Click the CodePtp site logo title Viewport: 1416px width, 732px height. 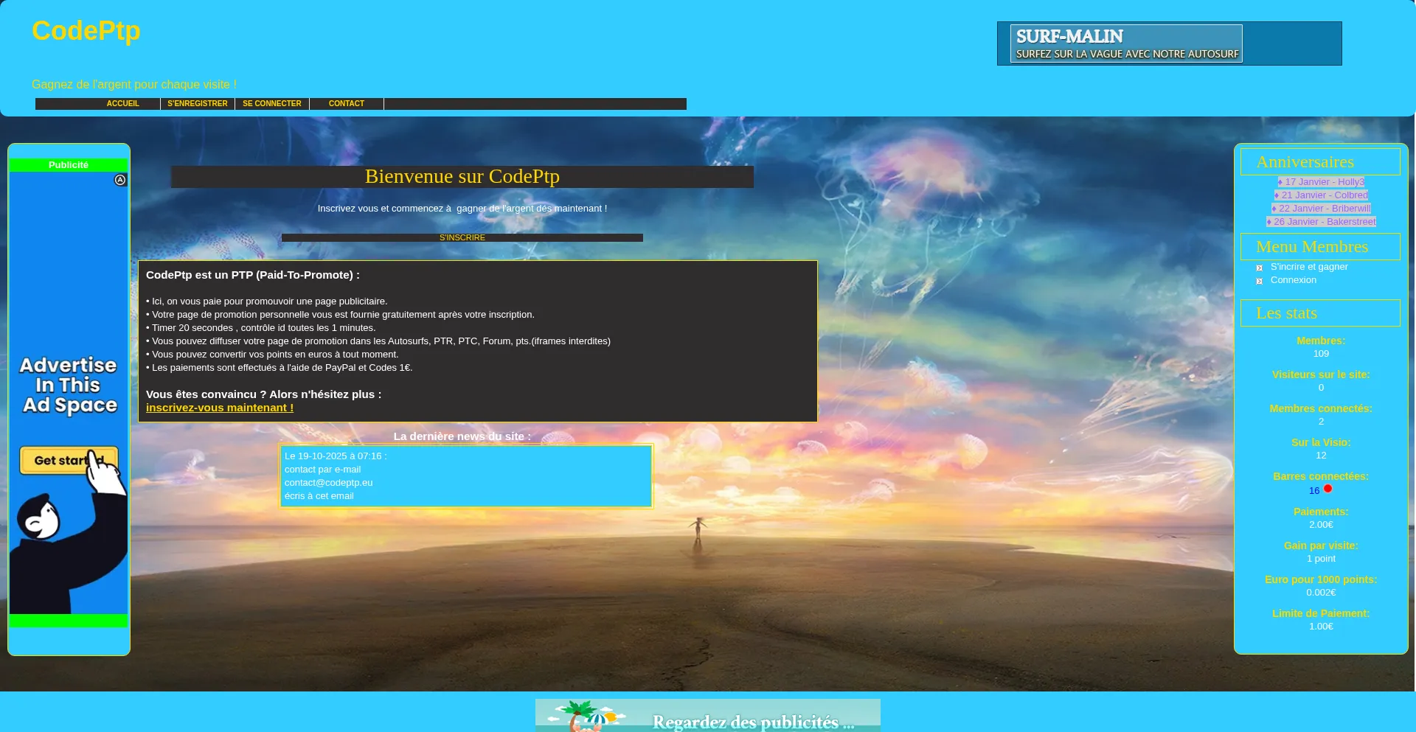86,31
